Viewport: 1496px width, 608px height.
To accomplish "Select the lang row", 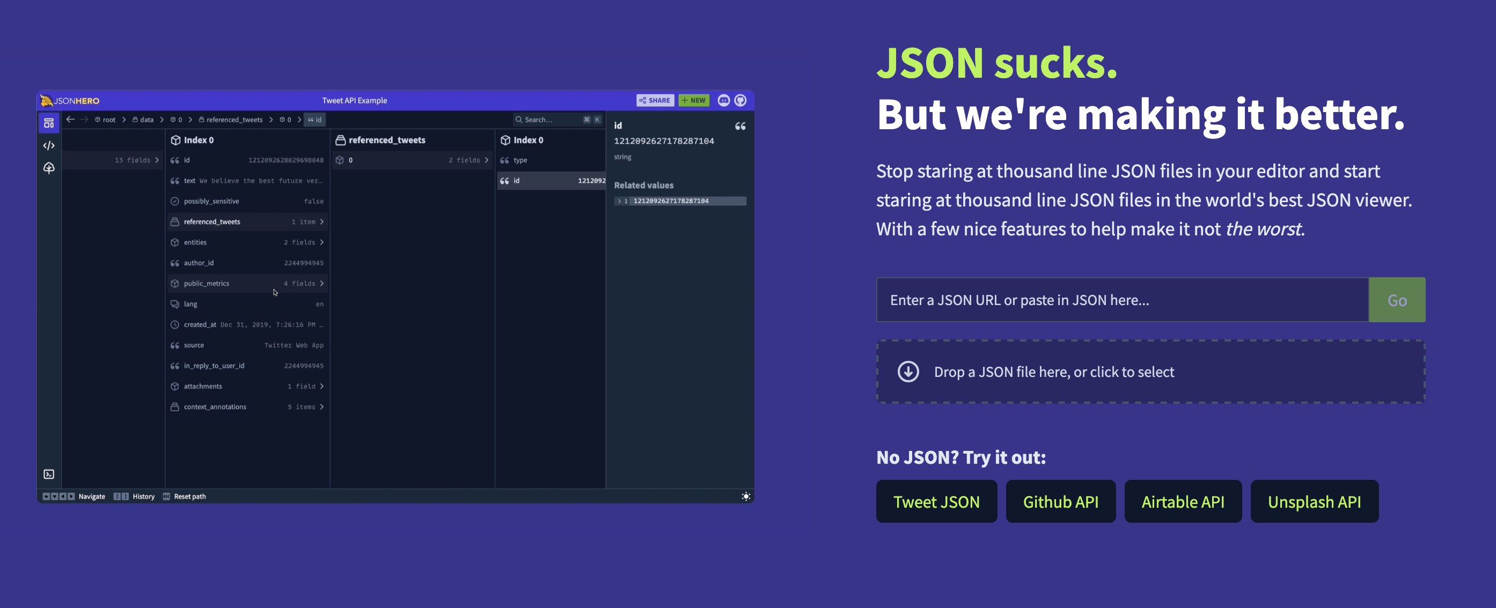I will [247, 304].
